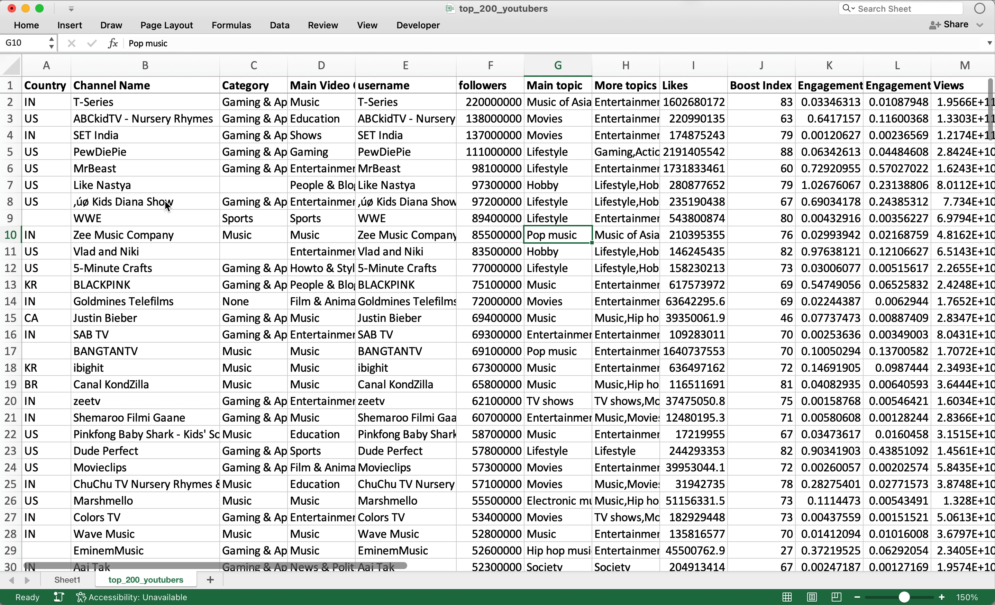The width and height of the screenshot is (995, 605).
Task: Select the top_200_youtubers sheet tab
Action: [146, 579]
